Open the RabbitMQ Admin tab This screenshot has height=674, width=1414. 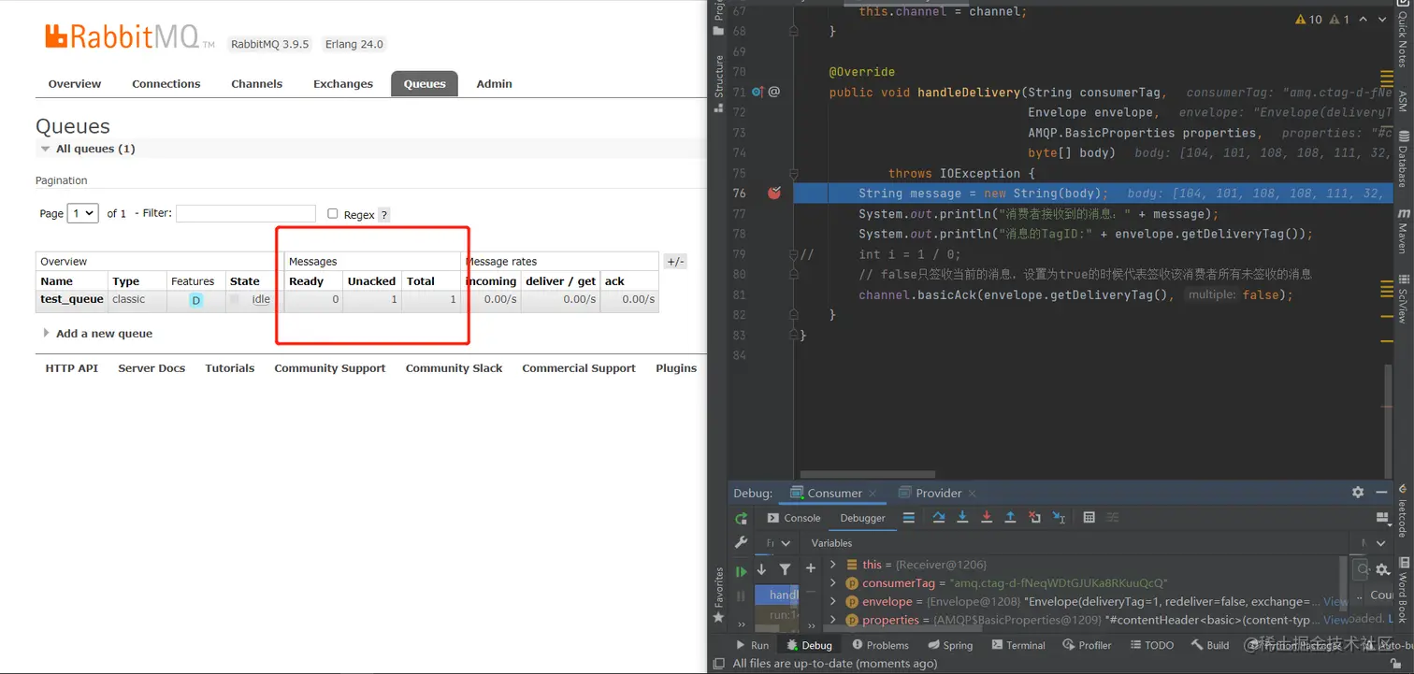tap(494, 83)
